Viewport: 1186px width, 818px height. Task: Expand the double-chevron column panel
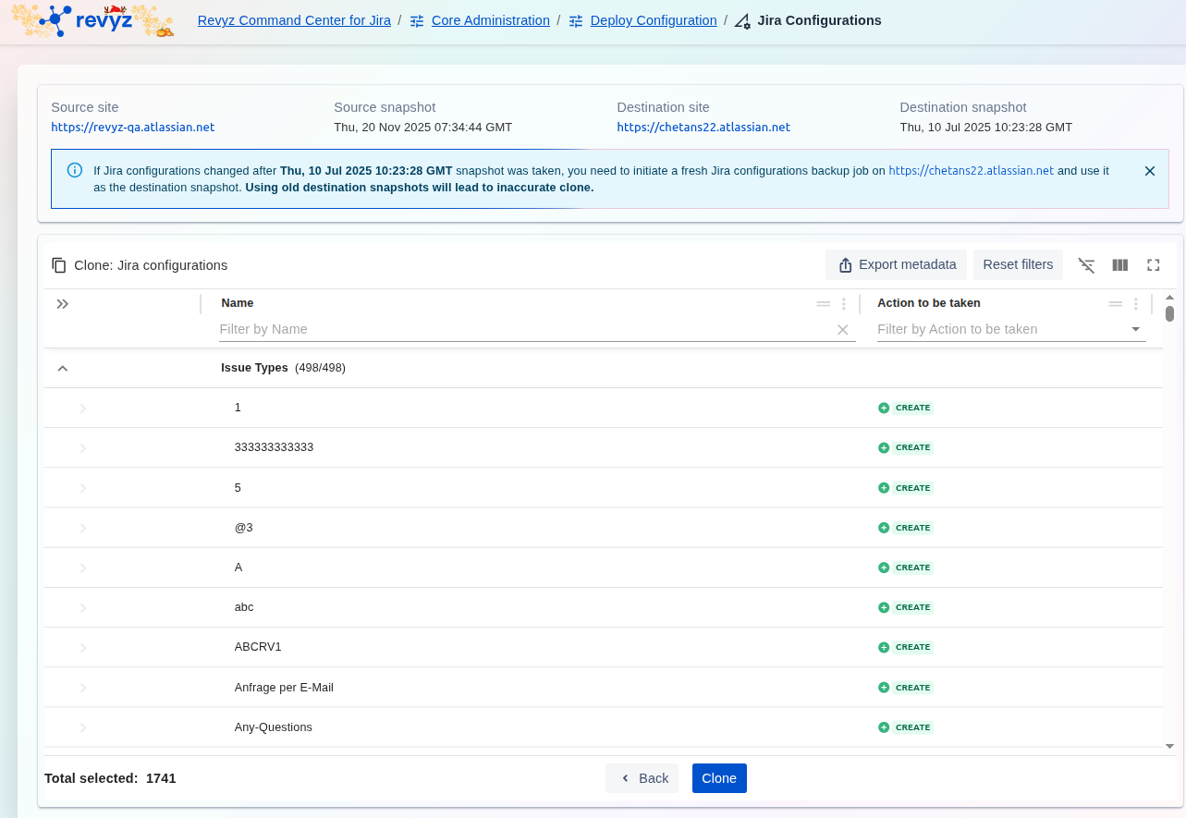63,304
